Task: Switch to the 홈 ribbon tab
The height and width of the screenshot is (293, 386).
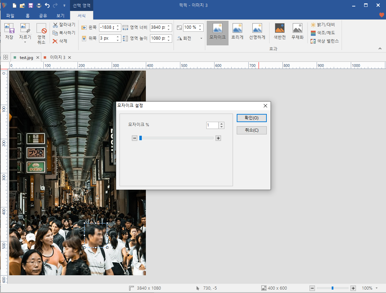Action: click(x=28, y=16)
